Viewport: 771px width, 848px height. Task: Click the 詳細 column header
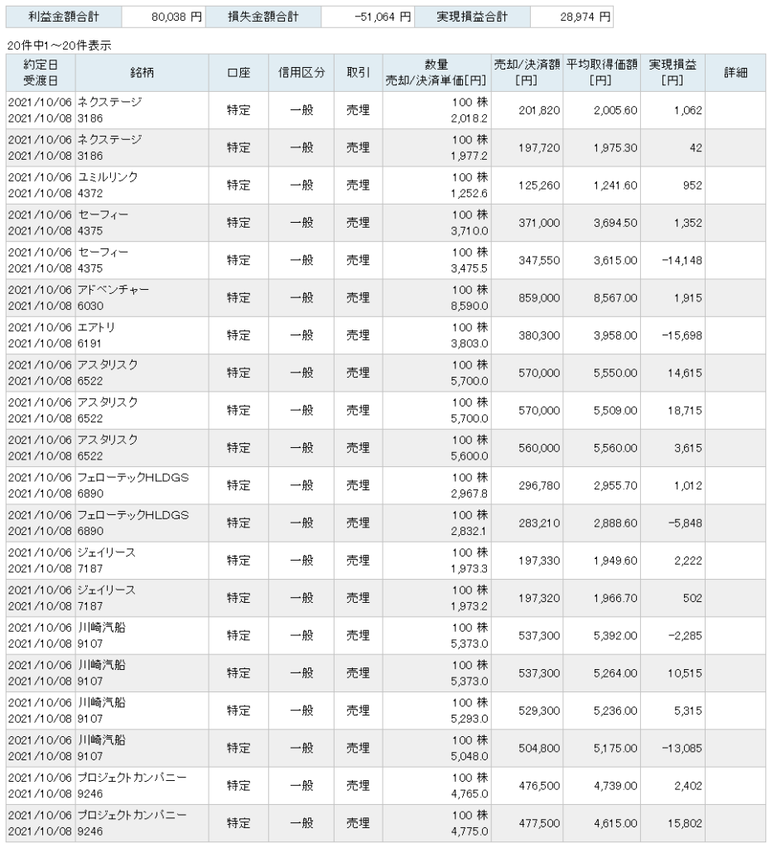pos(735,73)
